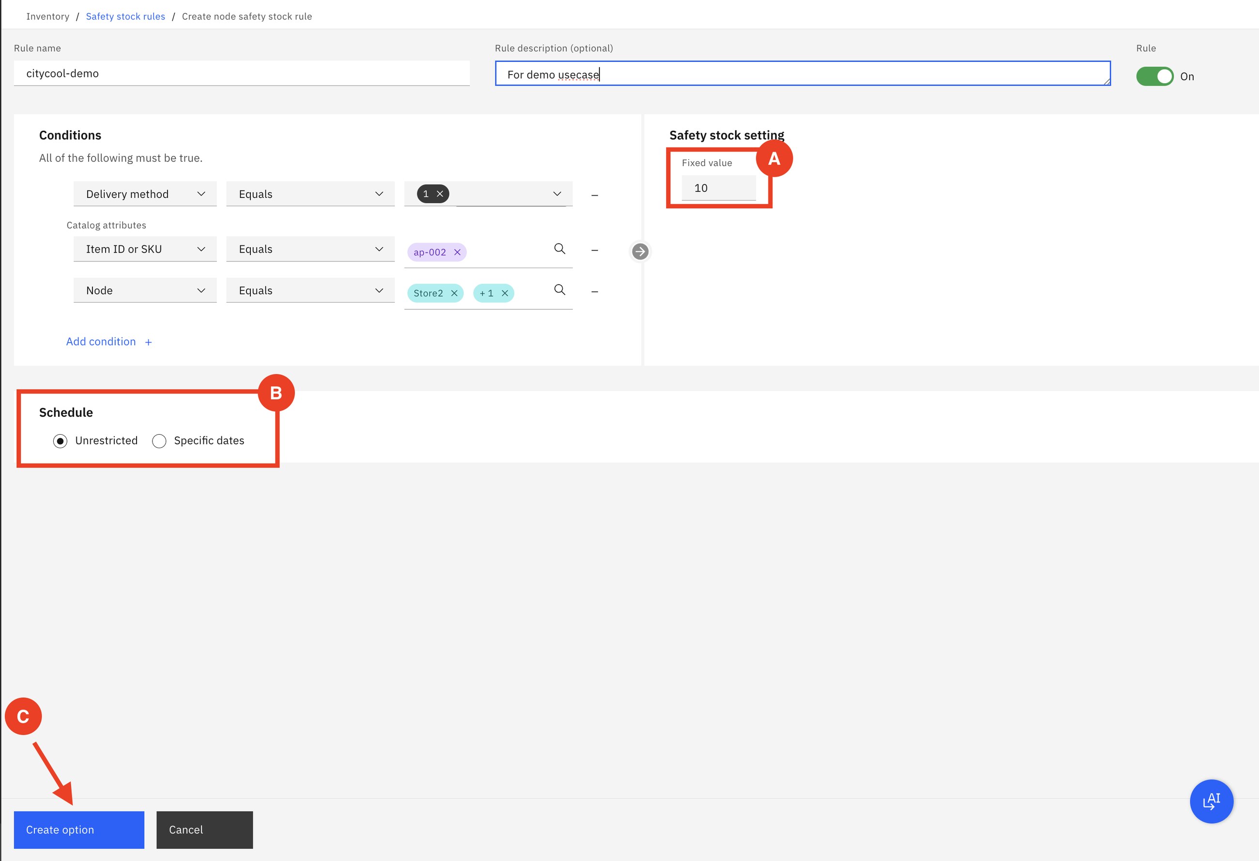Remove the ap-002 tag
This screenshot has height=861, width=1259.
[x=457, y=252]
